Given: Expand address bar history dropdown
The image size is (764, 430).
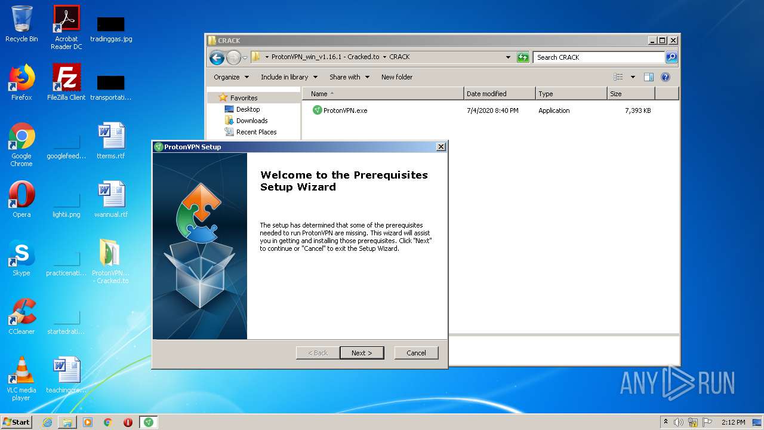Looking at the screenshot, I should tap(508, 57).
